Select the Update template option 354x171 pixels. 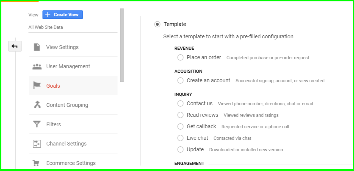pyautogui.click(x=180, y=150)
